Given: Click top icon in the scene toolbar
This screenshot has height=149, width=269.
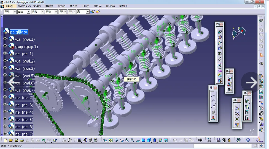Looking at the screenshot, I should [x=230, y=79].
